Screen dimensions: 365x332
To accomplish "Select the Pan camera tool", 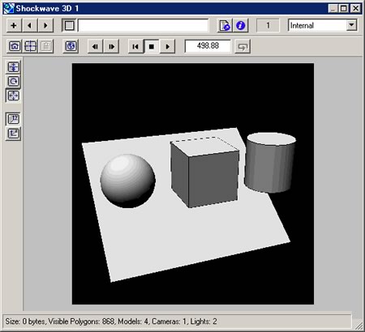I will tap(13, 96).
